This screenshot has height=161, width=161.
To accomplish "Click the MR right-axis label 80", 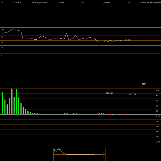I will point(157,96).
